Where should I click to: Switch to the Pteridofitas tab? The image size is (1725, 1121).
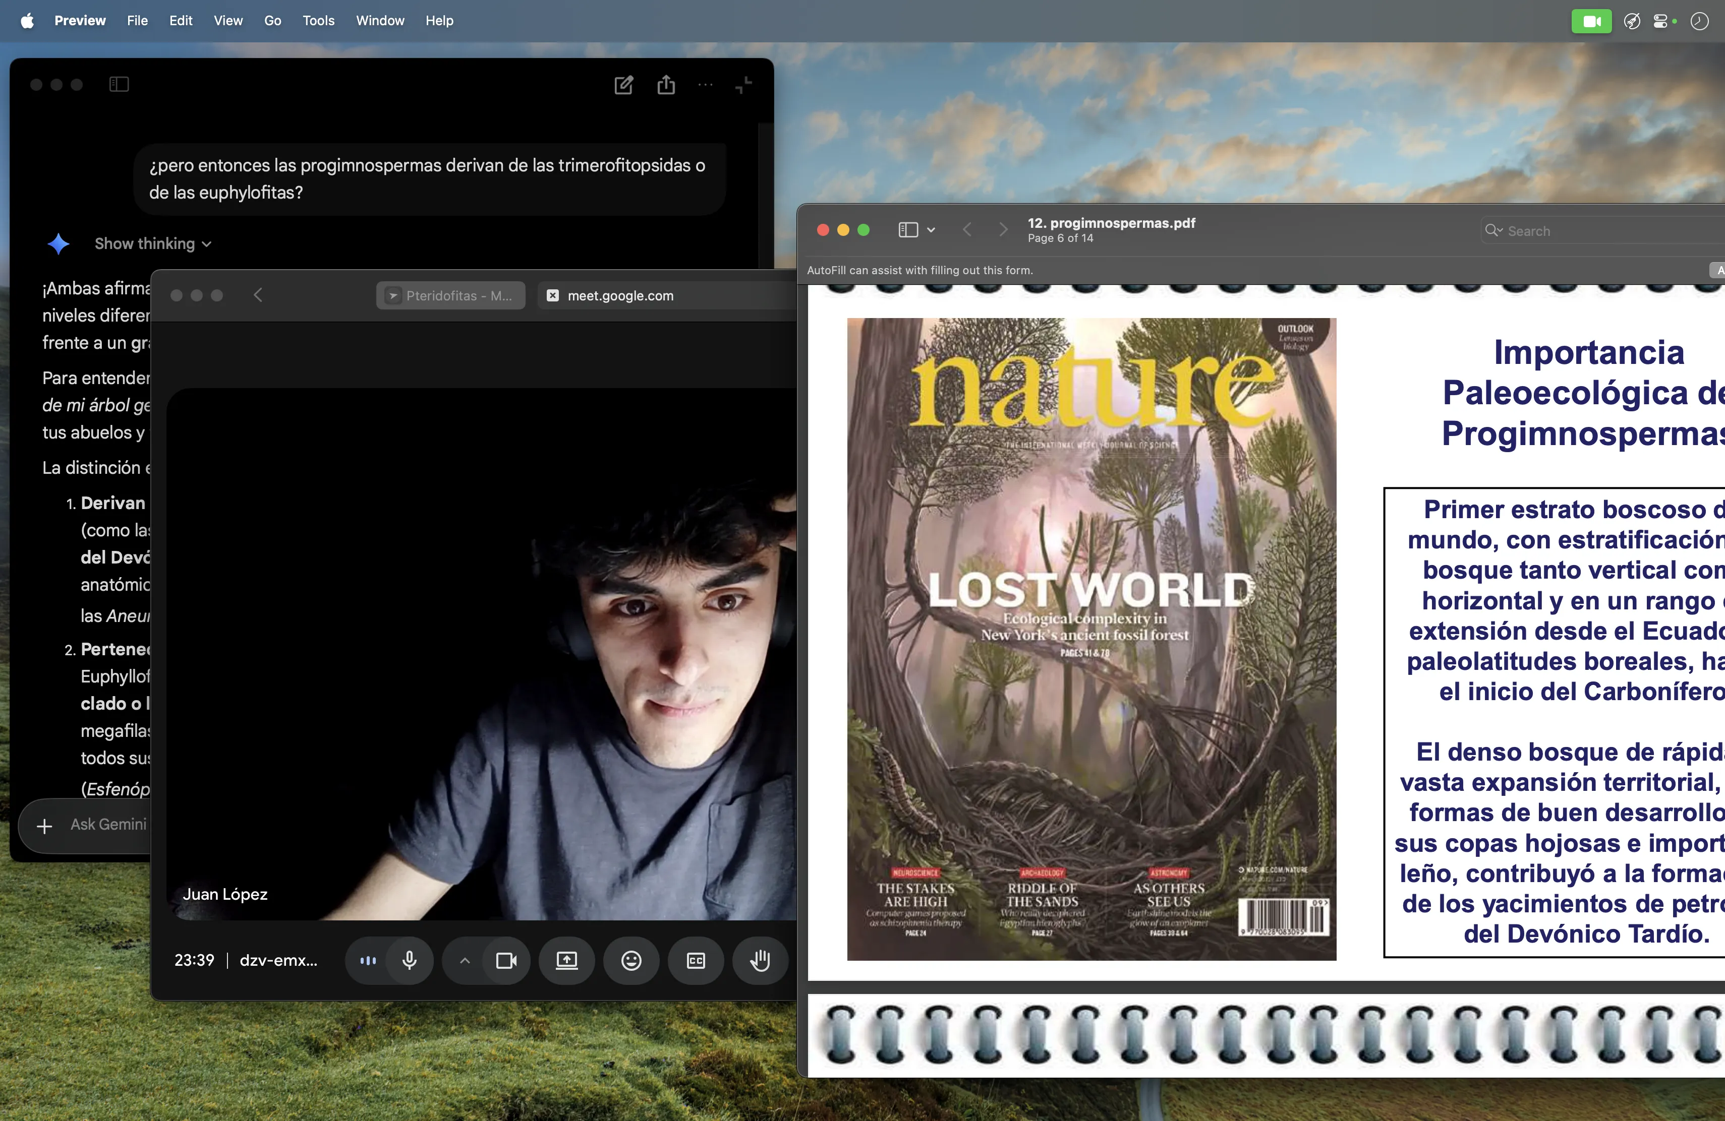pos(451,295)
